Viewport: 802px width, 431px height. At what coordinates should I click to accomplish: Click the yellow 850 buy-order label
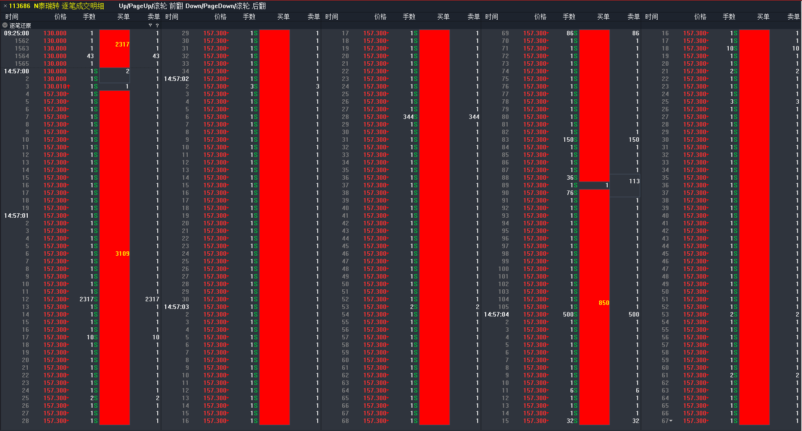click(604, 303)
